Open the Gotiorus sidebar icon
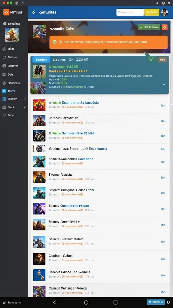 (4, 66)
